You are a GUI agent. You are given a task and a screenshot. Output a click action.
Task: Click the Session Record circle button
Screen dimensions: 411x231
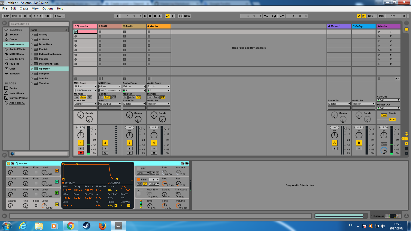coord(180,16)
